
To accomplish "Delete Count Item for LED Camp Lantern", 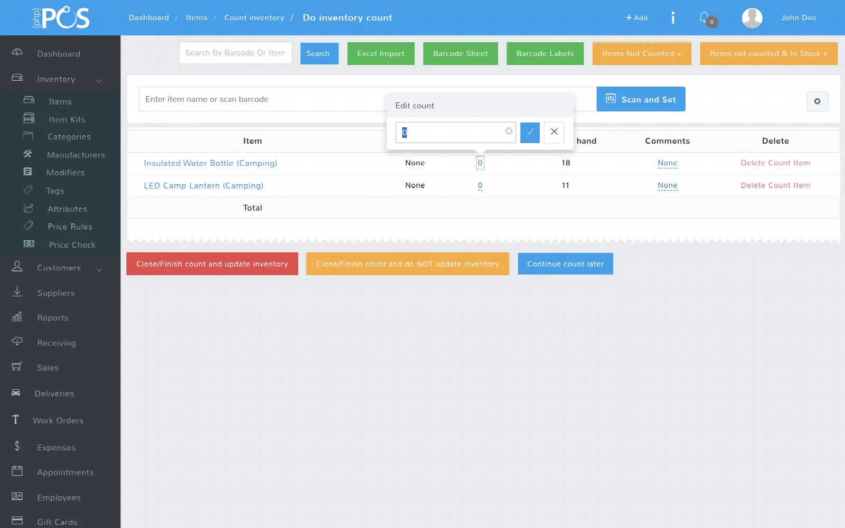I will click(775, 185).
